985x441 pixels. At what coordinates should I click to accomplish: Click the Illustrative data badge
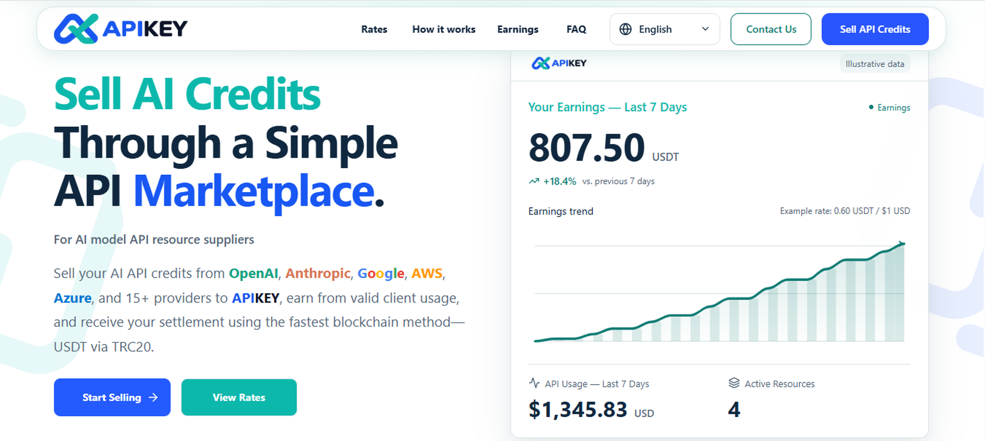click(x=875, y=64)
